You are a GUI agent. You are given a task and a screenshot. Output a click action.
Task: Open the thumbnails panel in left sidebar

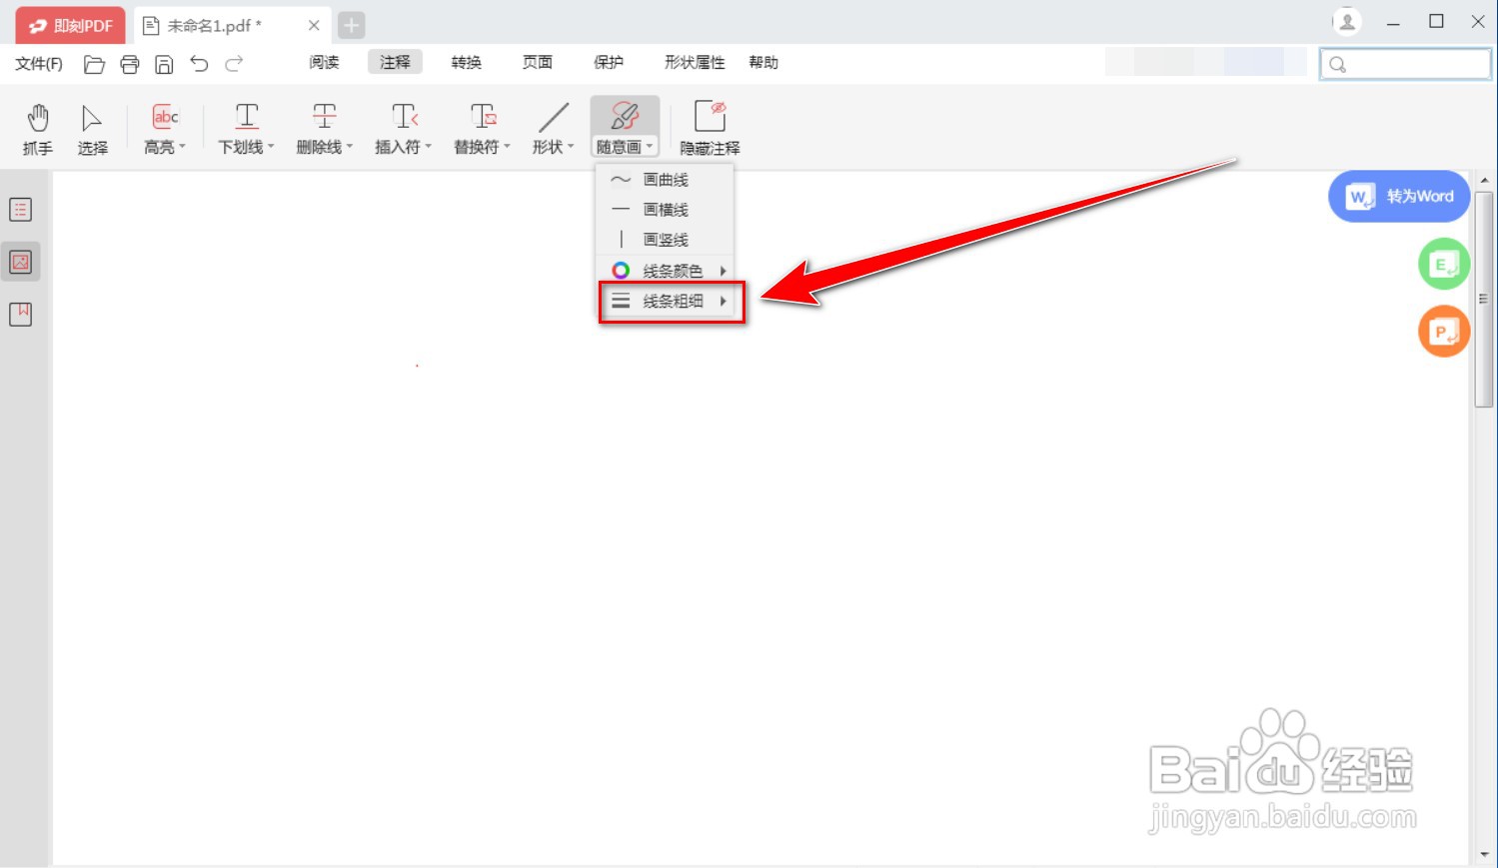pos(20,262)
